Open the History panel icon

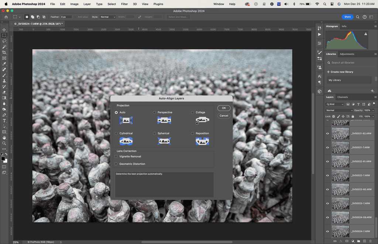[319, 28]
